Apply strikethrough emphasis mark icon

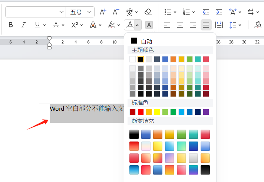[56, 25]
